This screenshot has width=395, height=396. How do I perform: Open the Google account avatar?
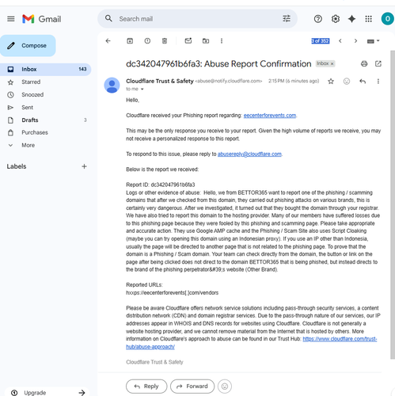point(387,19)
